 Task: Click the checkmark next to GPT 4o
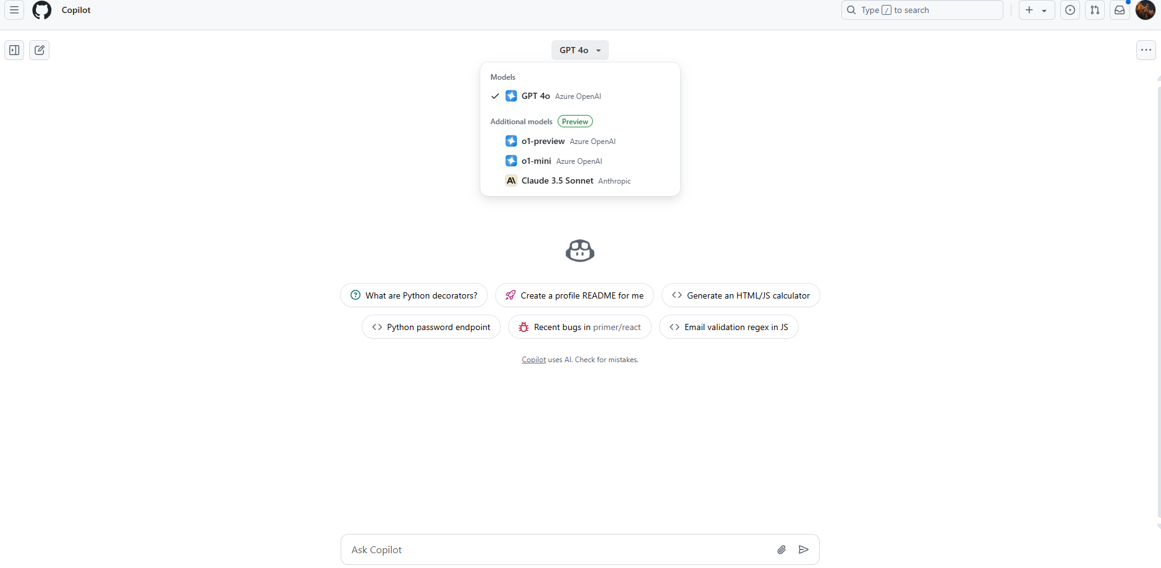pyautogui.click(x=495, y=96)
